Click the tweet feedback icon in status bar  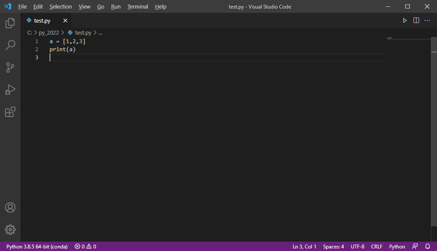pos(414,246)
